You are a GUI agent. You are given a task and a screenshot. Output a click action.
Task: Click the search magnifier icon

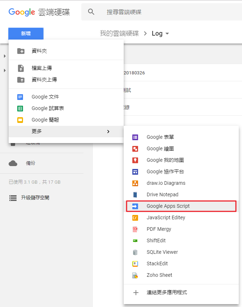coord(91,12)
